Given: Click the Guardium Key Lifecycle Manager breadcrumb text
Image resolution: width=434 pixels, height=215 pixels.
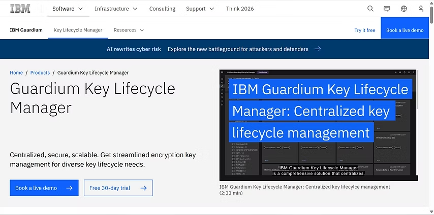Looking at the screenshot, I should [92, 73].
